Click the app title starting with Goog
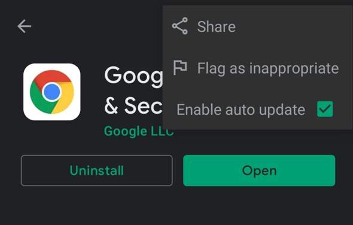The height and width of the screenshot is (225, 353). click(133, 76)
